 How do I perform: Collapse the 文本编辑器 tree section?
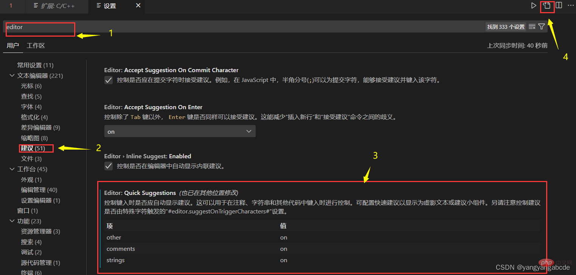12,75
